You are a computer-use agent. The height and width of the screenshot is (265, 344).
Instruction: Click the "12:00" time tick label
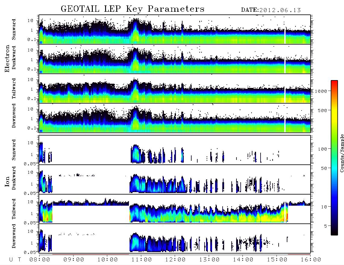(175, 260)
